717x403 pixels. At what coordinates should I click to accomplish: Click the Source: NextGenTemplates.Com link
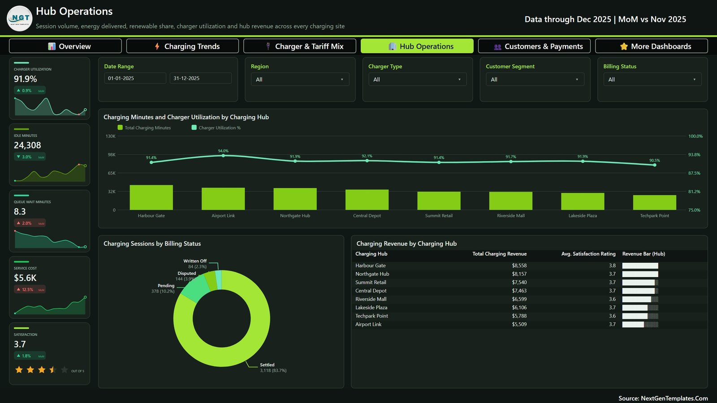coord(663,398)
